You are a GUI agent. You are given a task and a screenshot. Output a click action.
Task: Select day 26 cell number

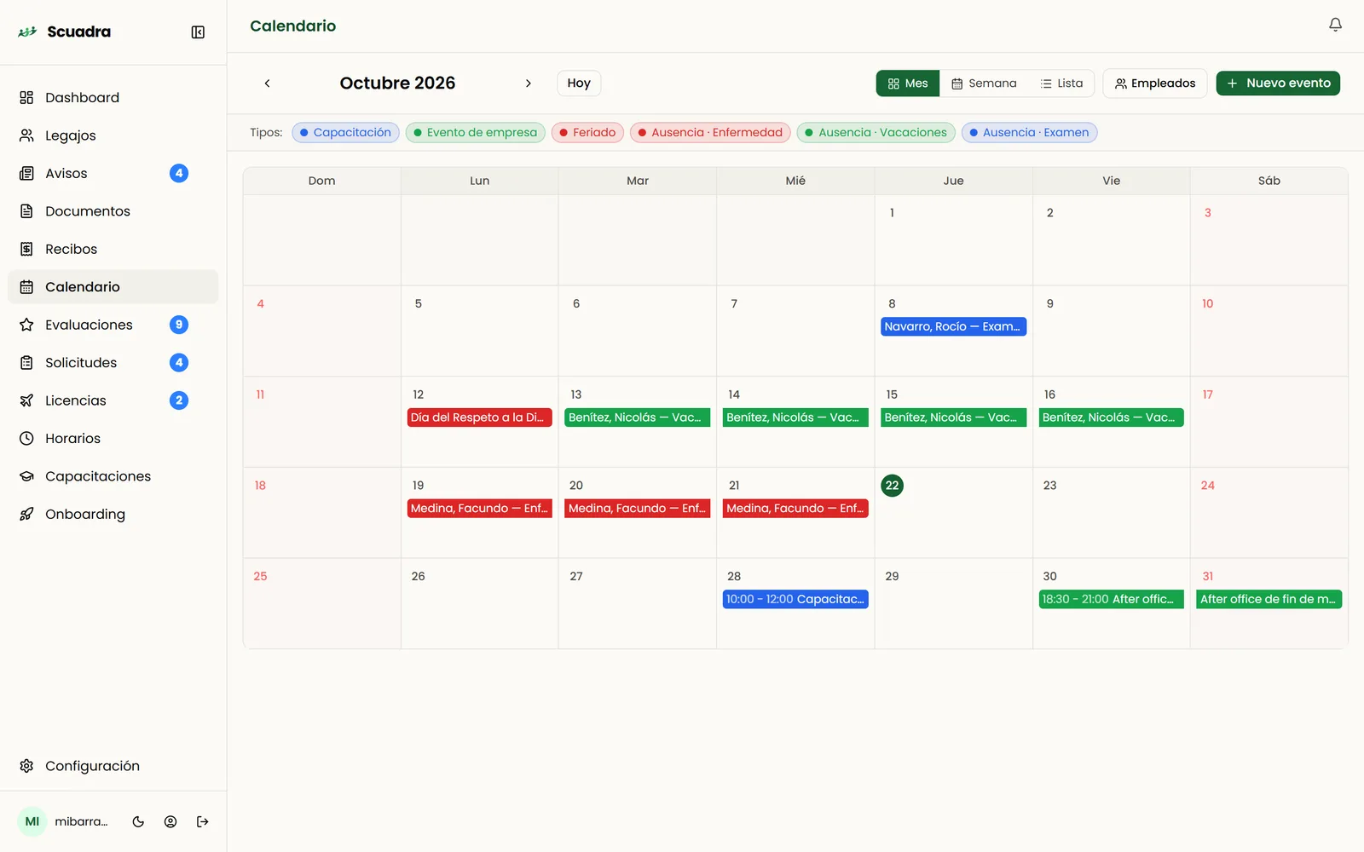pyautogui.click(x=418, y=577)
